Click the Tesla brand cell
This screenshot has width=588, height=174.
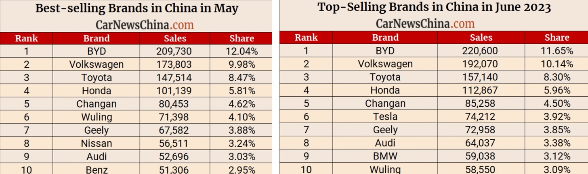[x=385, y=117]
